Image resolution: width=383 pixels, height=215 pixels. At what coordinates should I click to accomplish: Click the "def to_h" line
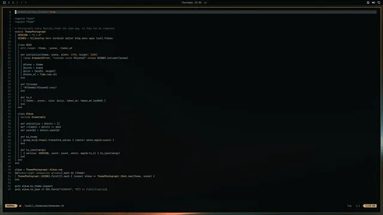pyautogui.click(x=26, y=97)
